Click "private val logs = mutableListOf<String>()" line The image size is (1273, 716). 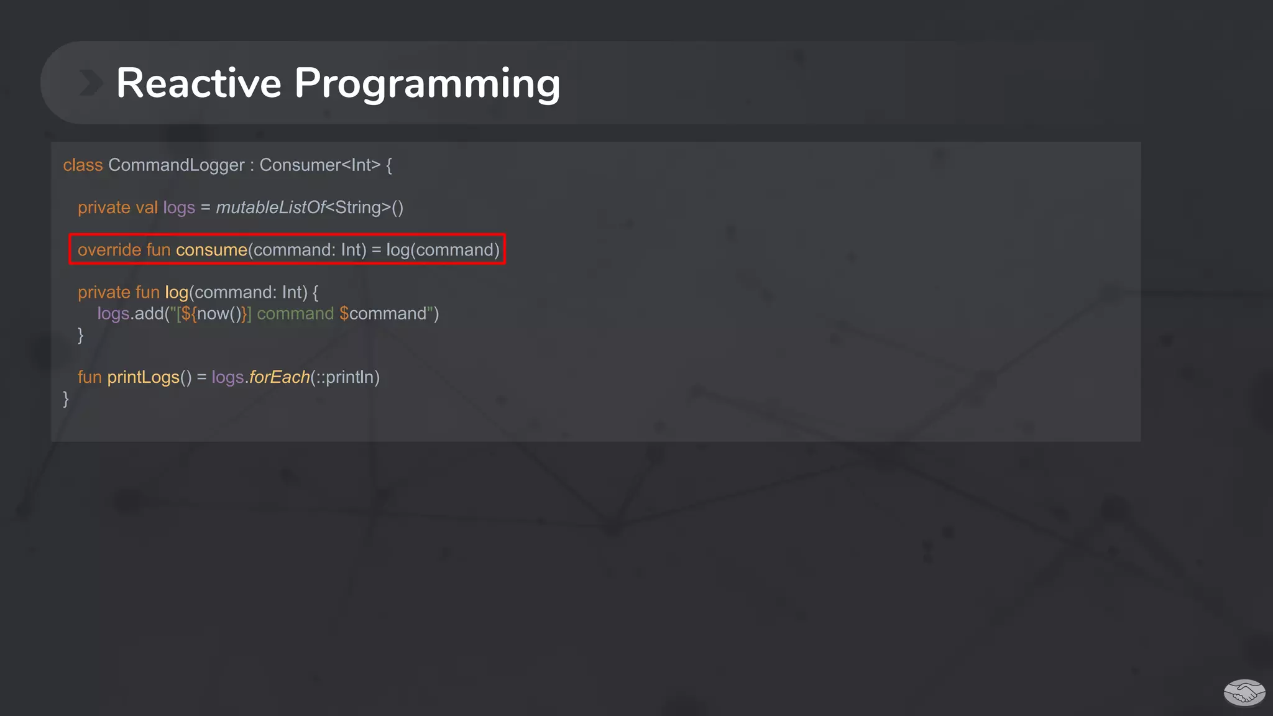pos(241,208)
